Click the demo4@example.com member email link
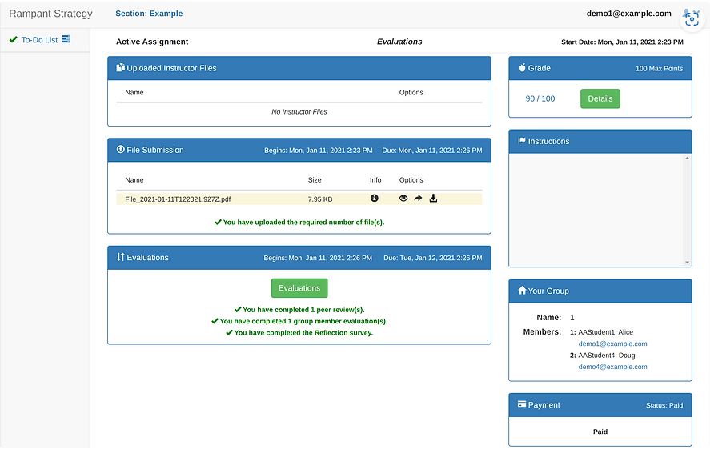Viewport: 710px width, 450px height. pyautogui.click(x=612, y=367)
